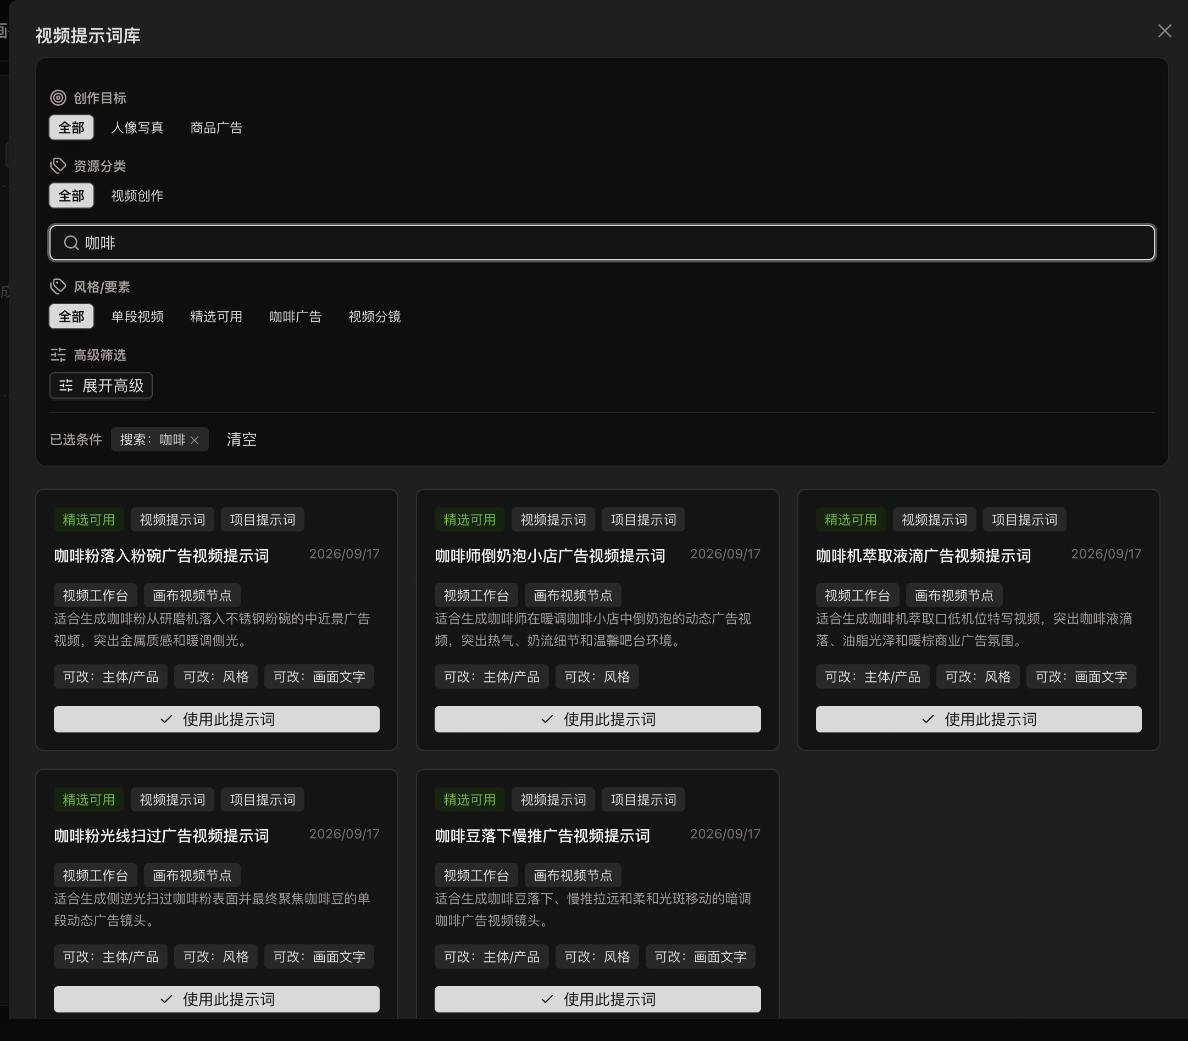
Task: Open 咖啡师倒奶泡小店广告视频提示词 card title
Action: coord(550,556)
